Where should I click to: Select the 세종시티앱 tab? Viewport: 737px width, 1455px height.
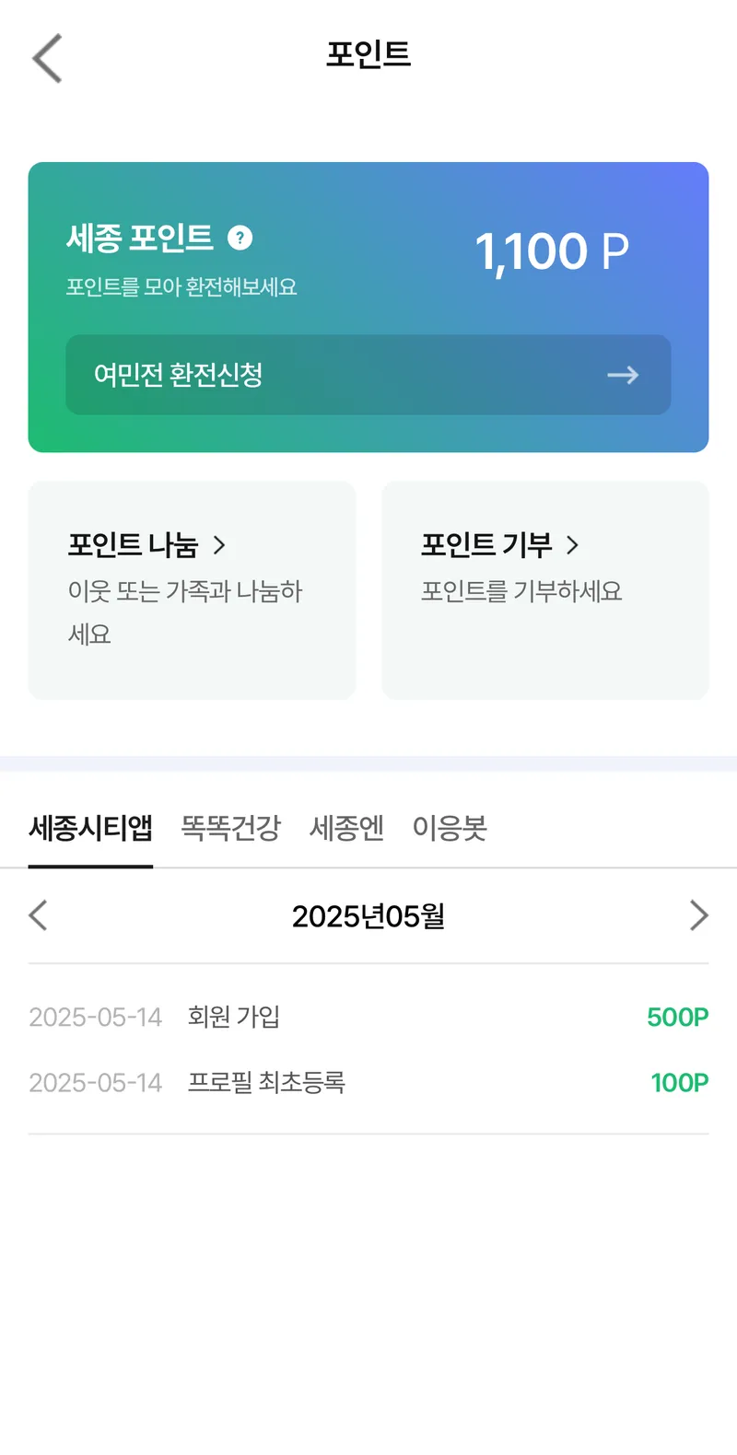tap(90, 828)
